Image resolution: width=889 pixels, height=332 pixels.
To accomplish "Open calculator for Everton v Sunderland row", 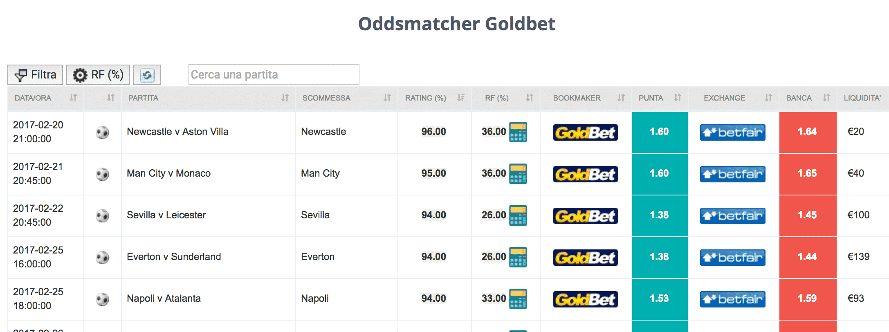I will click(x=518, y=257).
